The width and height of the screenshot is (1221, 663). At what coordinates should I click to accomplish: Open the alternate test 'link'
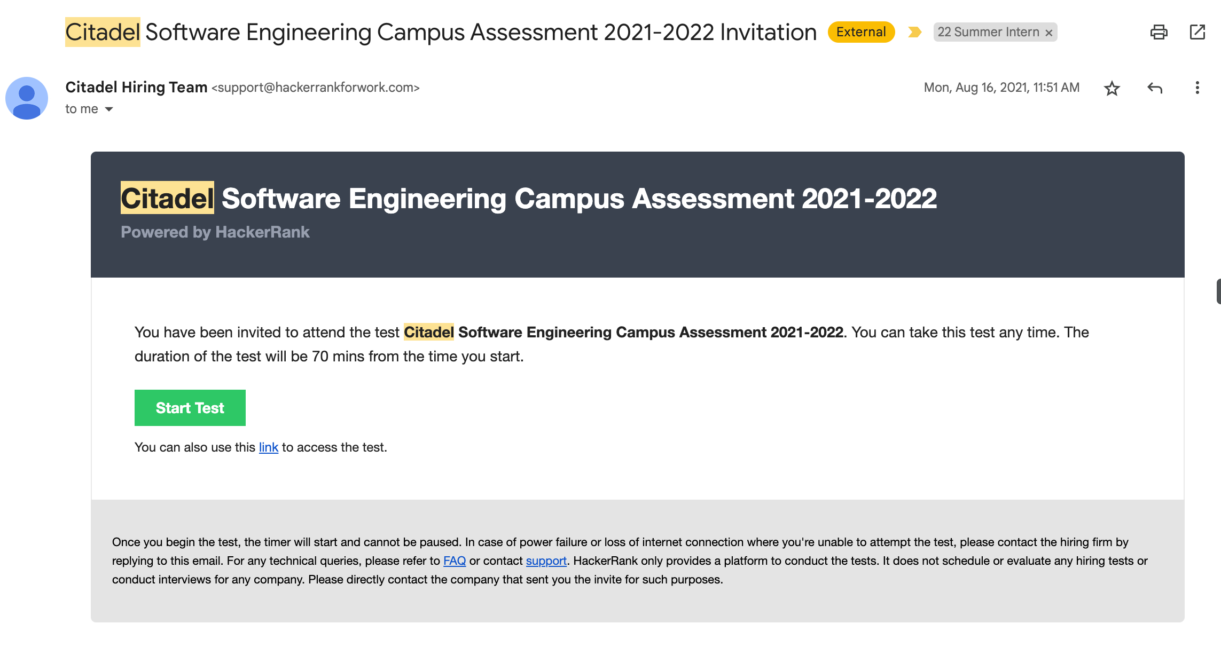click(x=268, y=447)
